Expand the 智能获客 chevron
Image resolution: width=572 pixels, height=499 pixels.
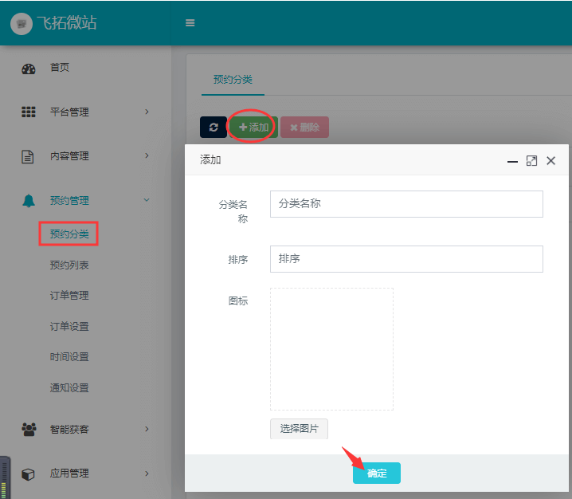tap(147, 429)
